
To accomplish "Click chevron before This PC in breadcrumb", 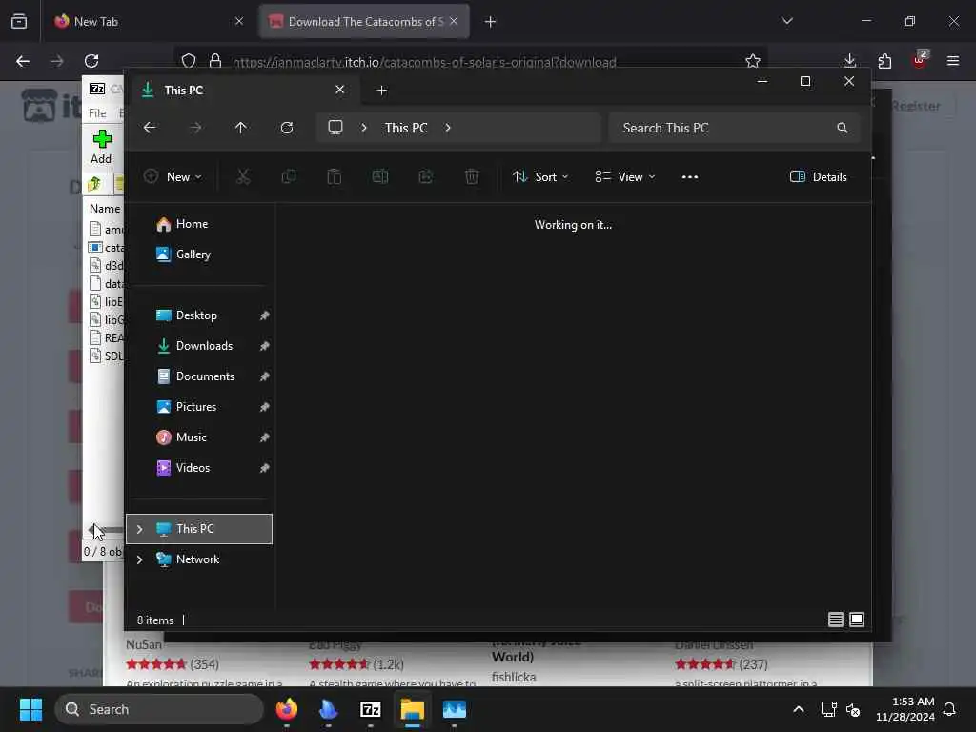I will click(364, 128).
